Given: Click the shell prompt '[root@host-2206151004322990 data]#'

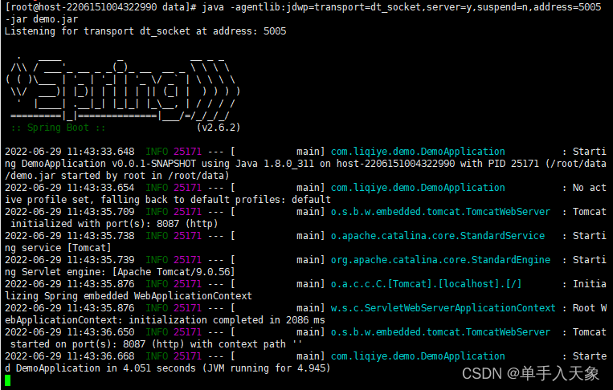Looking at the screenshot, I should point(100,7).
